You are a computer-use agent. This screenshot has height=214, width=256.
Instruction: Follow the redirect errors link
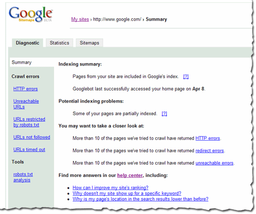coord(209,151)
